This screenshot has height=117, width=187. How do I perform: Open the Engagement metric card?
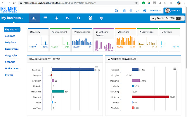coord(60,40)
